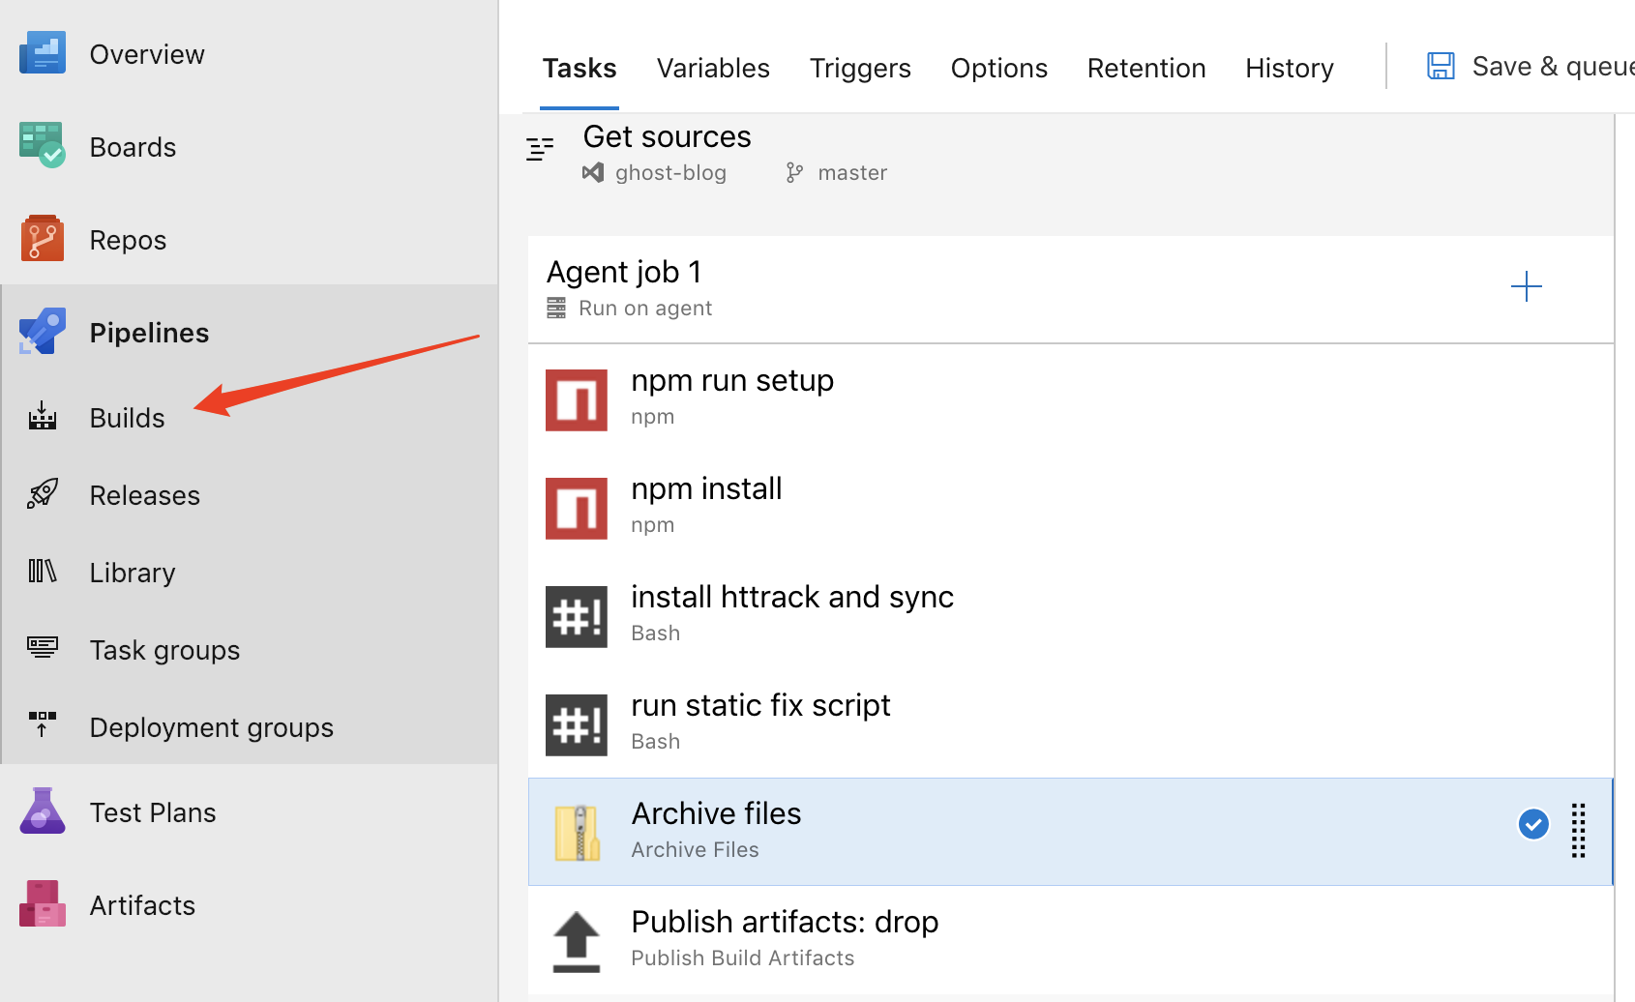Click the upload icon for Publish artifacts
Screen dimensions: 1635x1002
click(x=577, y=941)
